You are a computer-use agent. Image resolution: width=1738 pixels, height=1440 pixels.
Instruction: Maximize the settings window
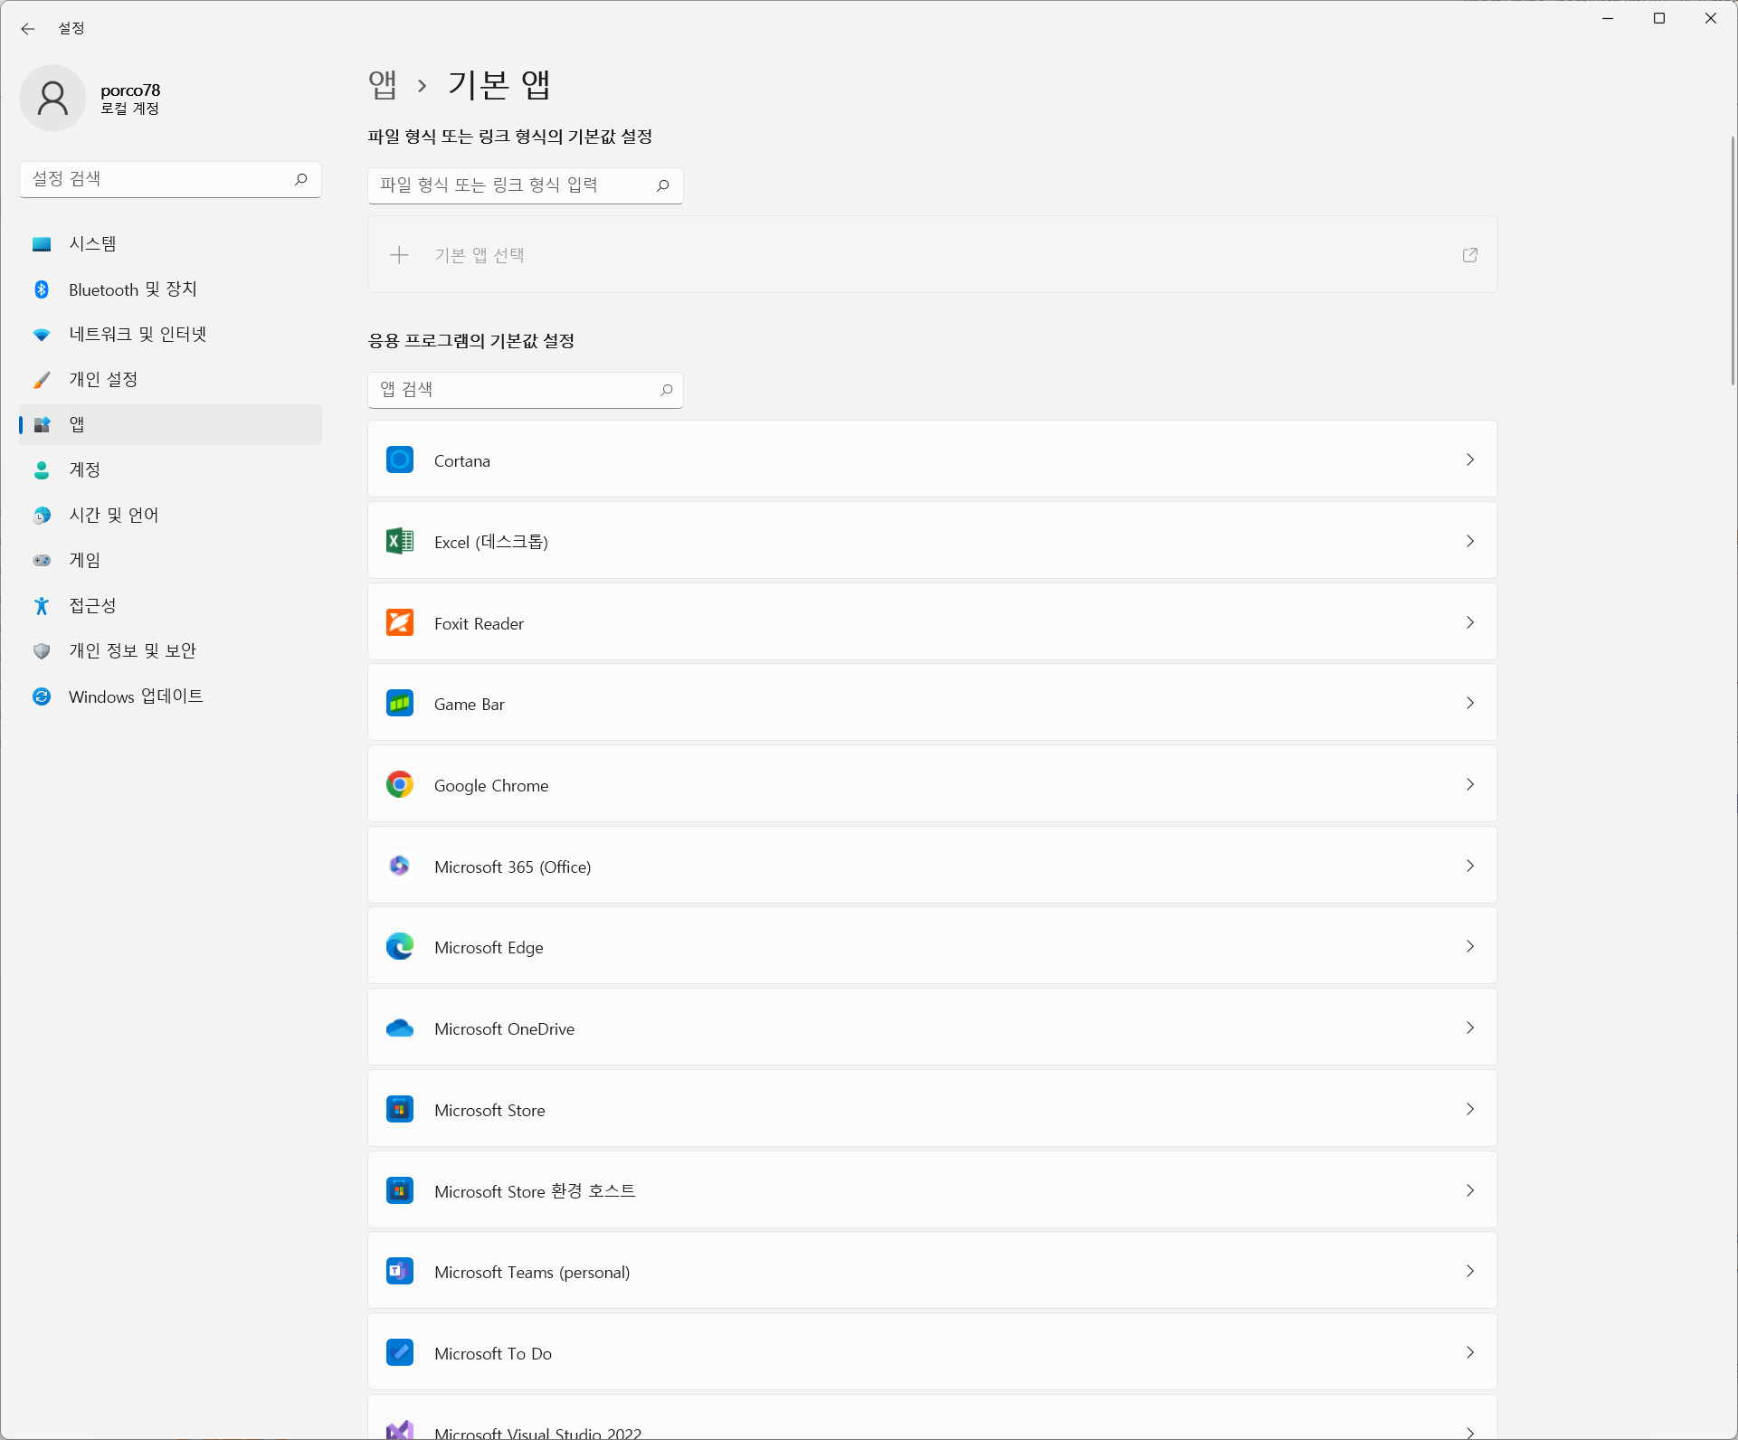point(1659,18)
